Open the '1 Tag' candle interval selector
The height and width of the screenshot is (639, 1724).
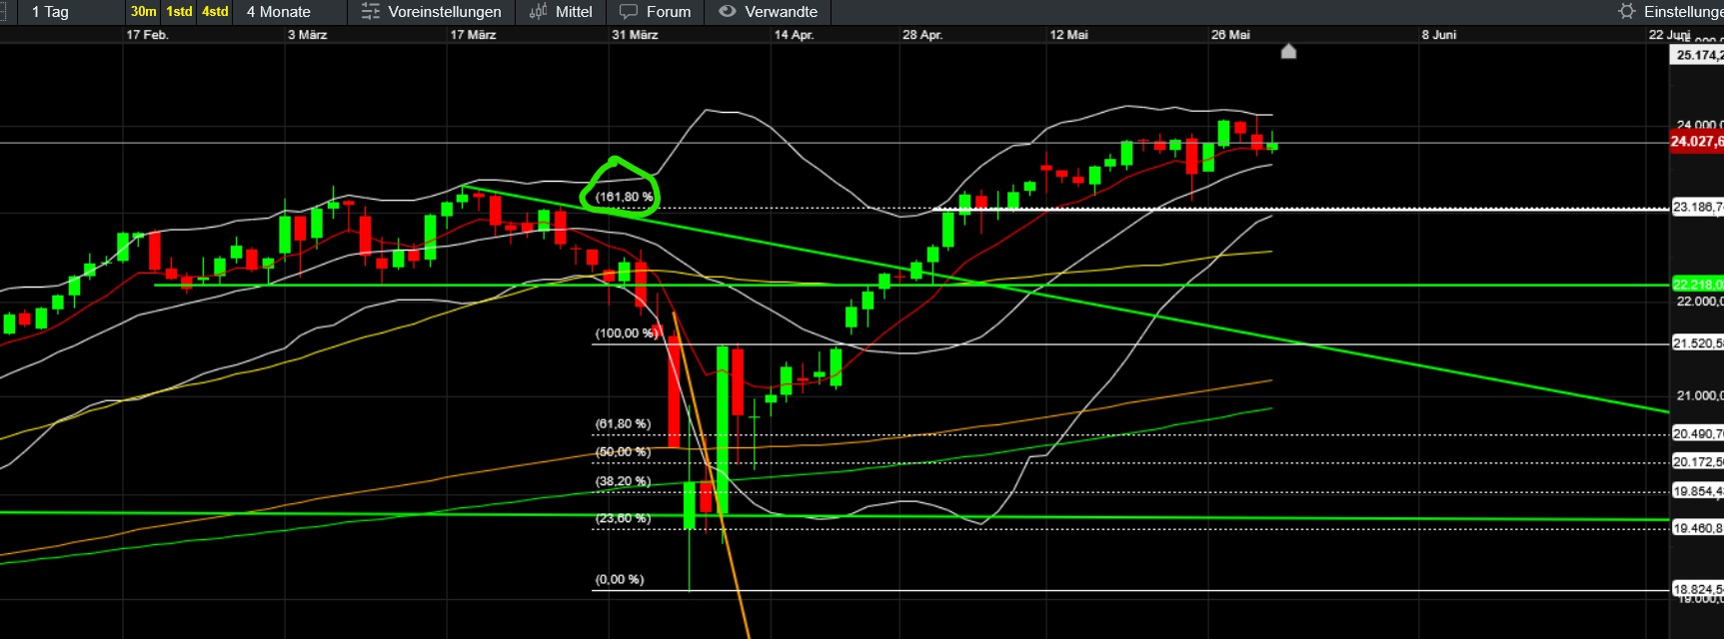pos(51,12)
